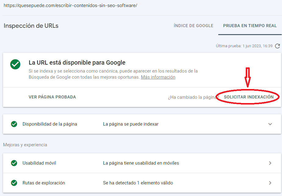Click the green check for 'Usabilidad móvil'
Screen dimensions: 282x196
point(14,163)
